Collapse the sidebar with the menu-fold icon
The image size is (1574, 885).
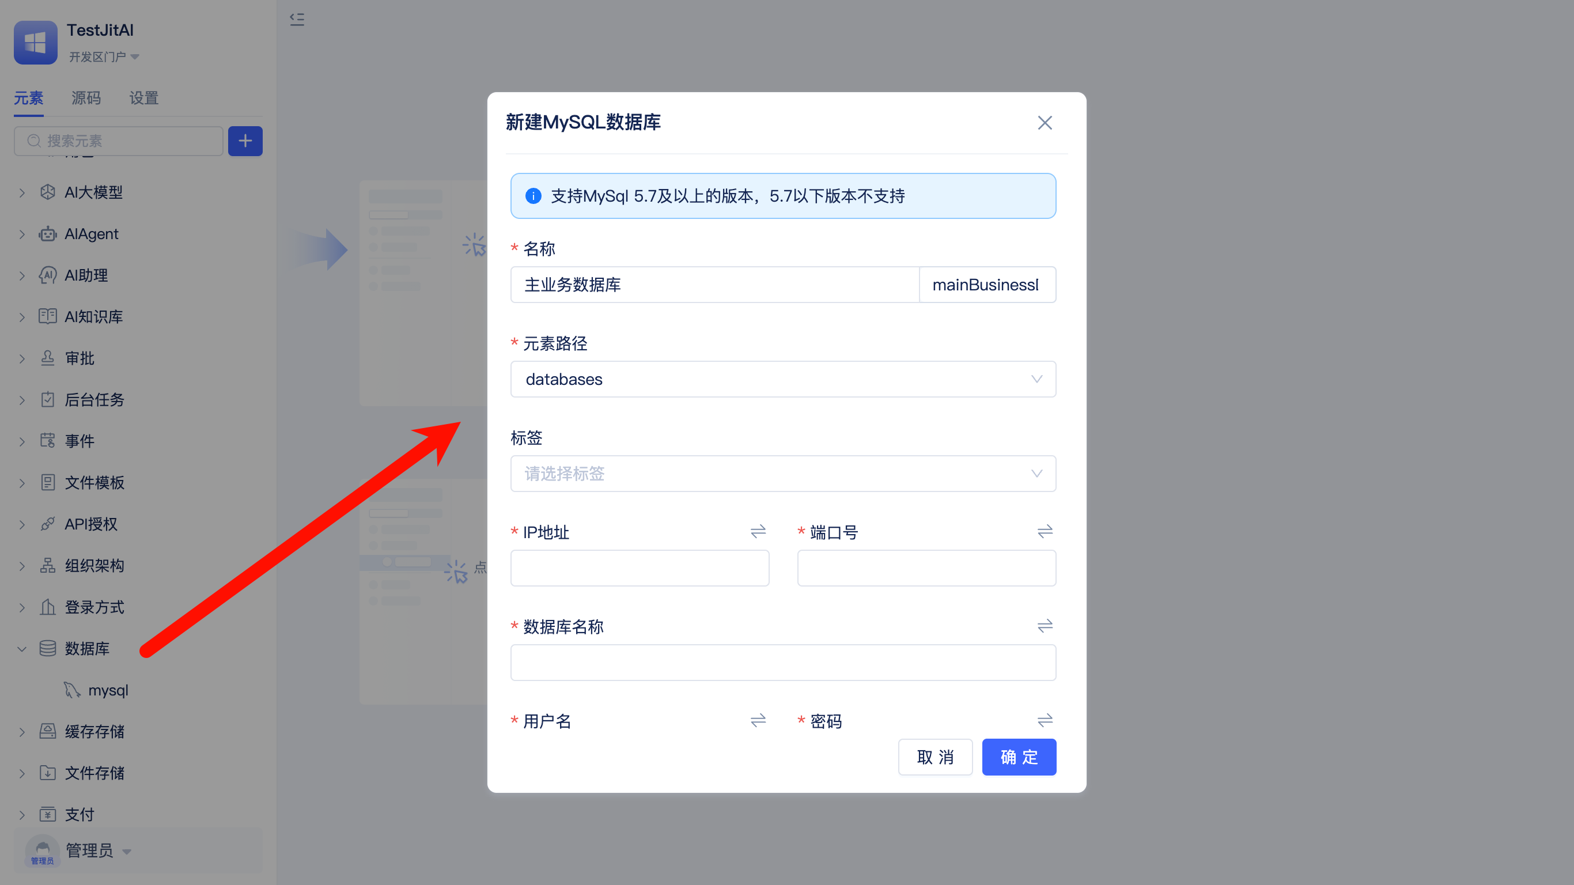(297, 20)
